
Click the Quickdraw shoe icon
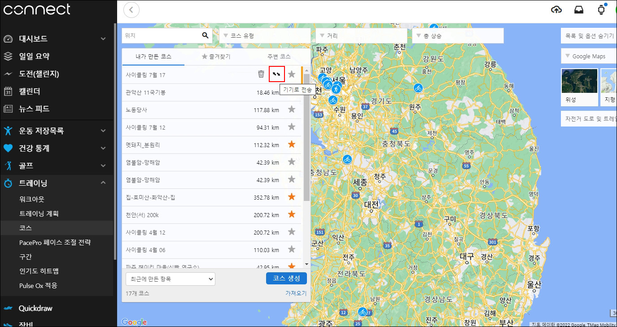tap(8, 309)
